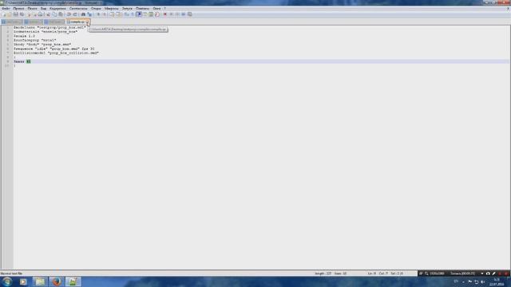Click the Save toolbar icon
Viewport: 511px width, 287px height.
click(16, 14)
